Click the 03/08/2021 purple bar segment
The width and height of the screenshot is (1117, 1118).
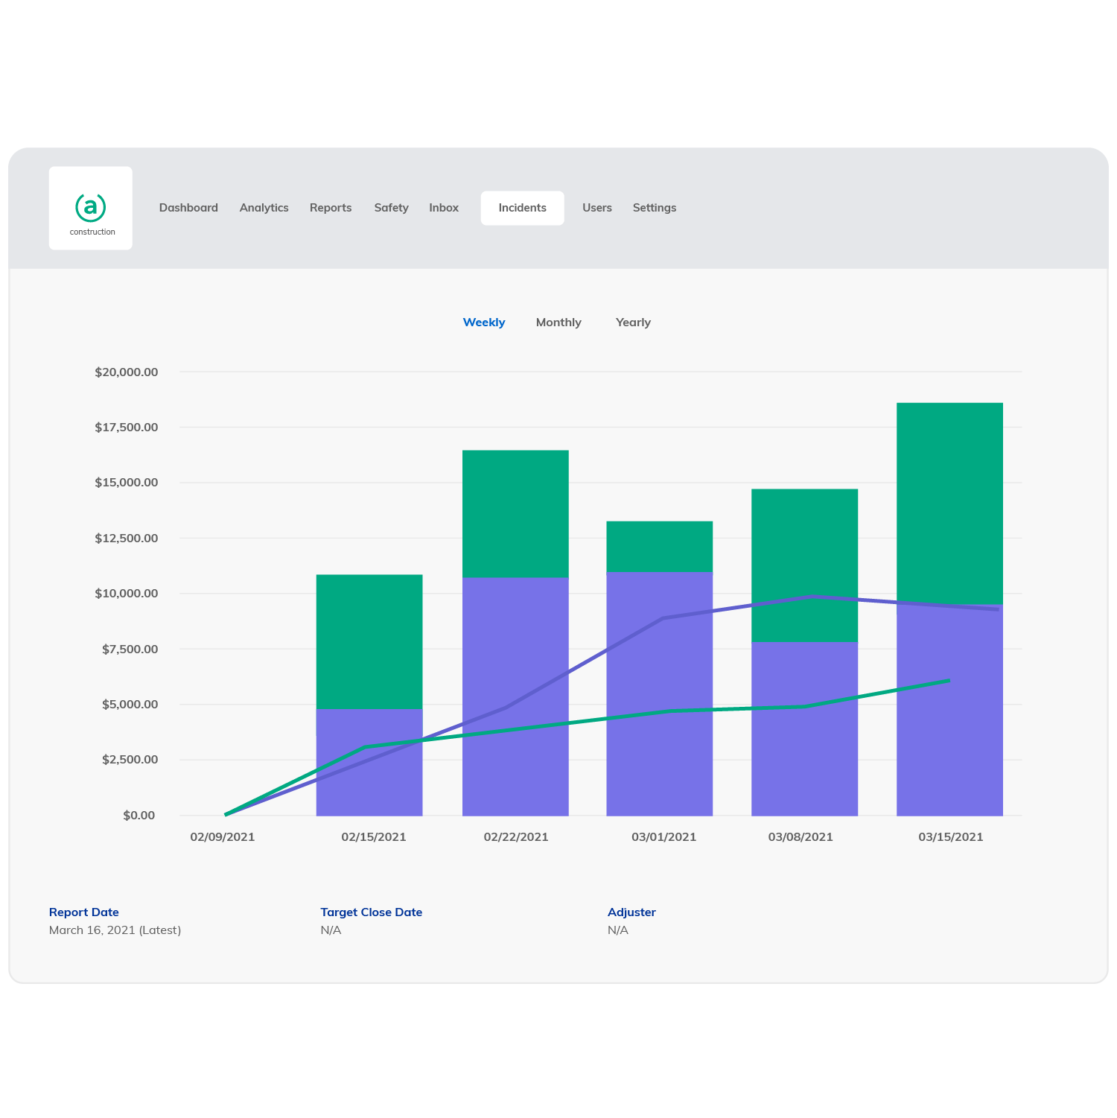[805, 728]
